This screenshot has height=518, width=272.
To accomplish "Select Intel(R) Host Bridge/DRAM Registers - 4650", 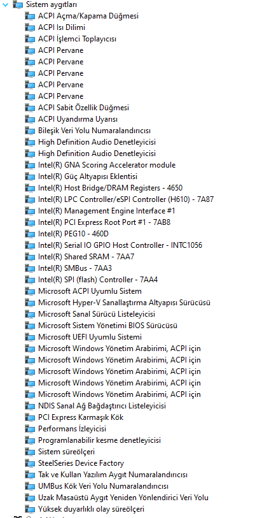I will (110, 188).
